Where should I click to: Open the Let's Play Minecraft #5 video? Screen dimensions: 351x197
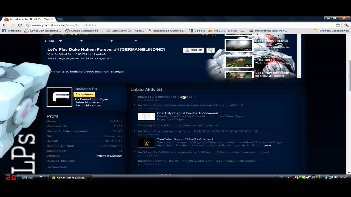click(272, 74)
